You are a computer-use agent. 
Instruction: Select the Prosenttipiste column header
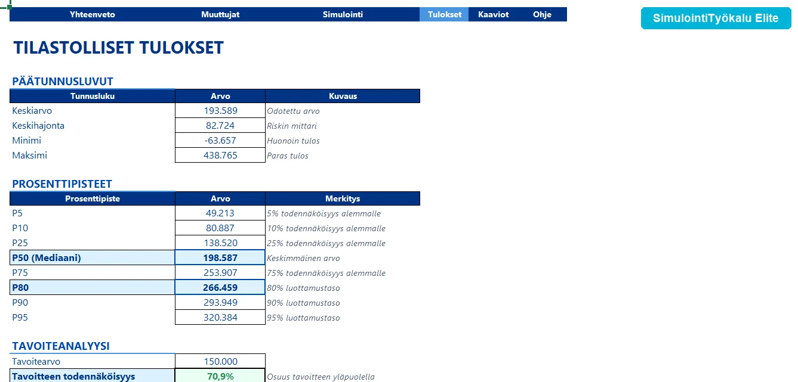coord(93,198)
